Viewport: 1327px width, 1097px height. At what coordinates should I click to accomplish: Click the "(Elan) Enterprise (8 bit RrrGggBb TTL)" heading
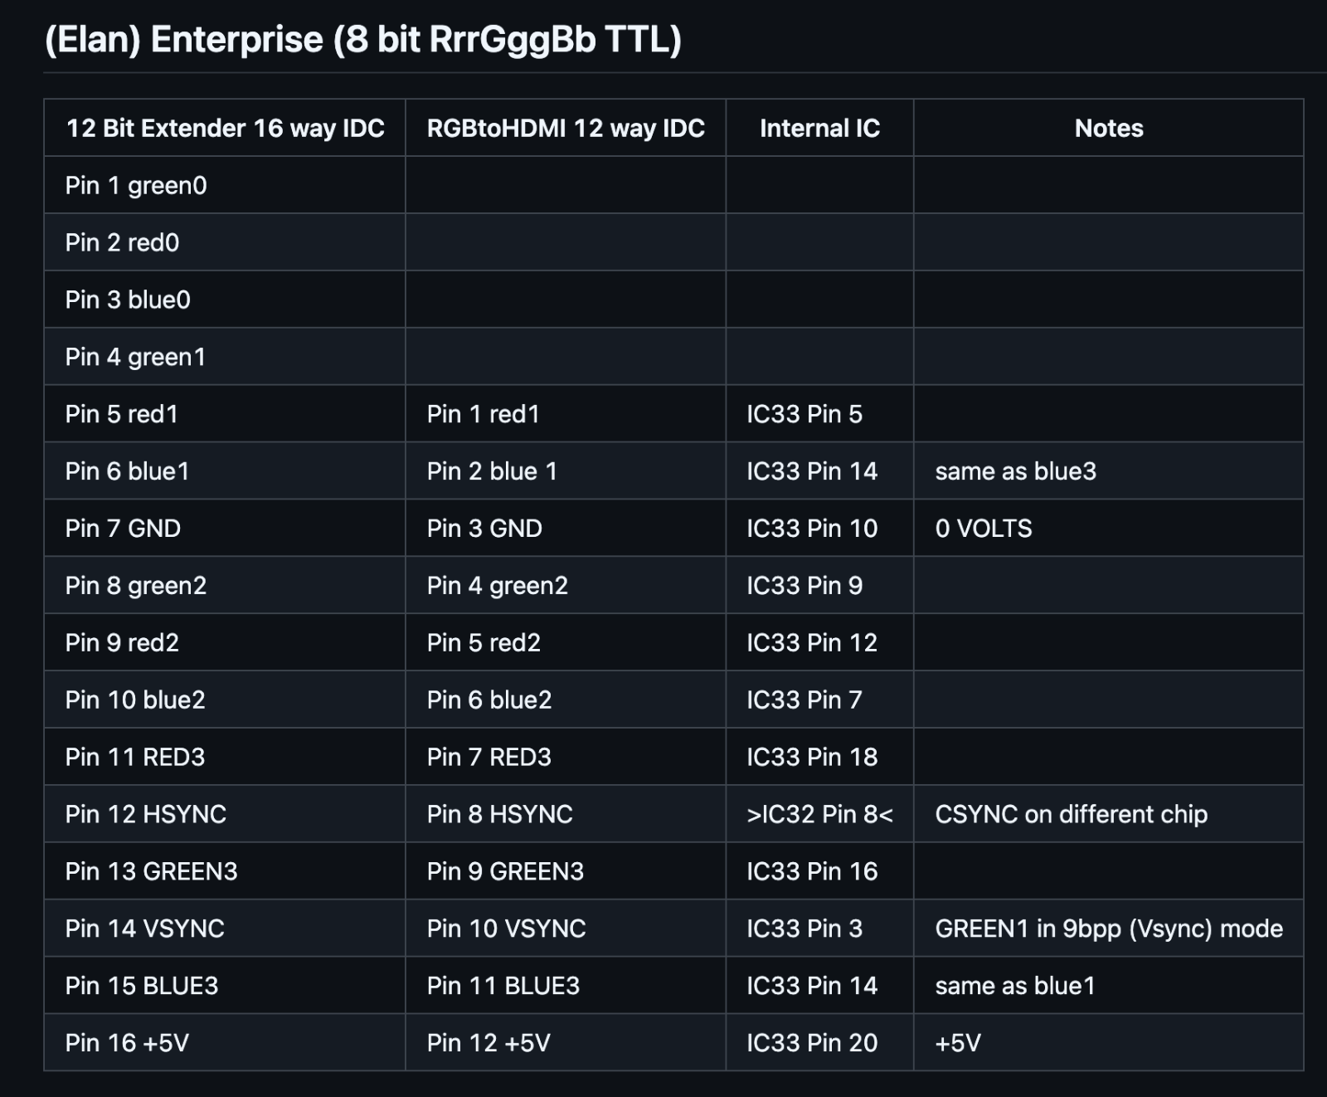362,40
